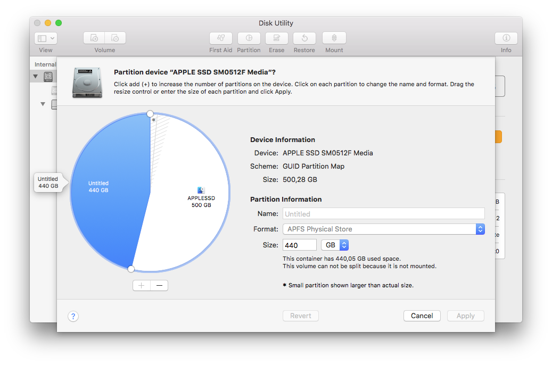Open the Format dropdown showing APFS Physical Store
The width and height of the screenshot is (552, 365).
click(384, 229)
